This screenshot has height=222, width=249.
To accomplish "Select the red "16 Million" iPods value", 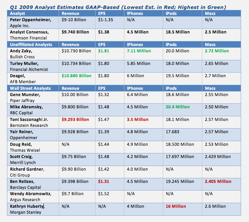I will point(176,206).
